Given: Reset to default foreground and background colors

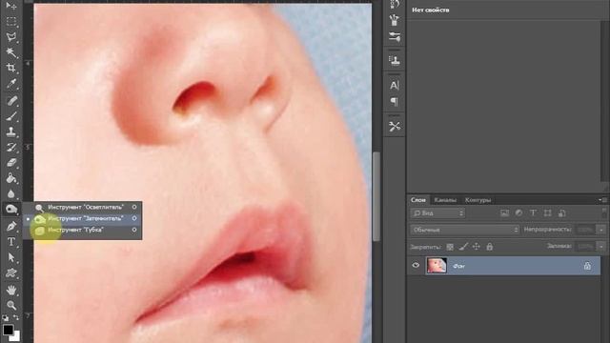Looking at the screenshot, I should pos(6,317).
